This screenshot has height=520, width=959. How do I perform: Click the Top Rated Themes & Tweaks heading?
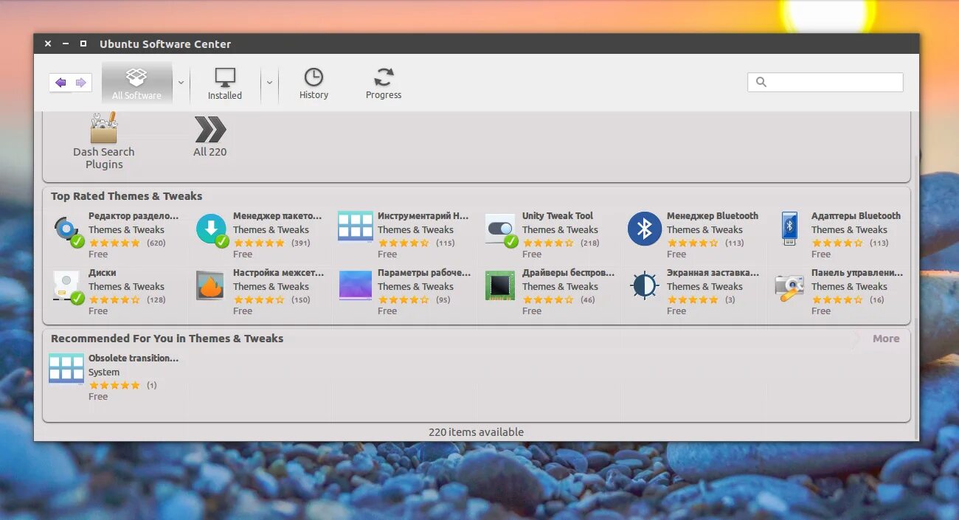[x=126, y=196]
